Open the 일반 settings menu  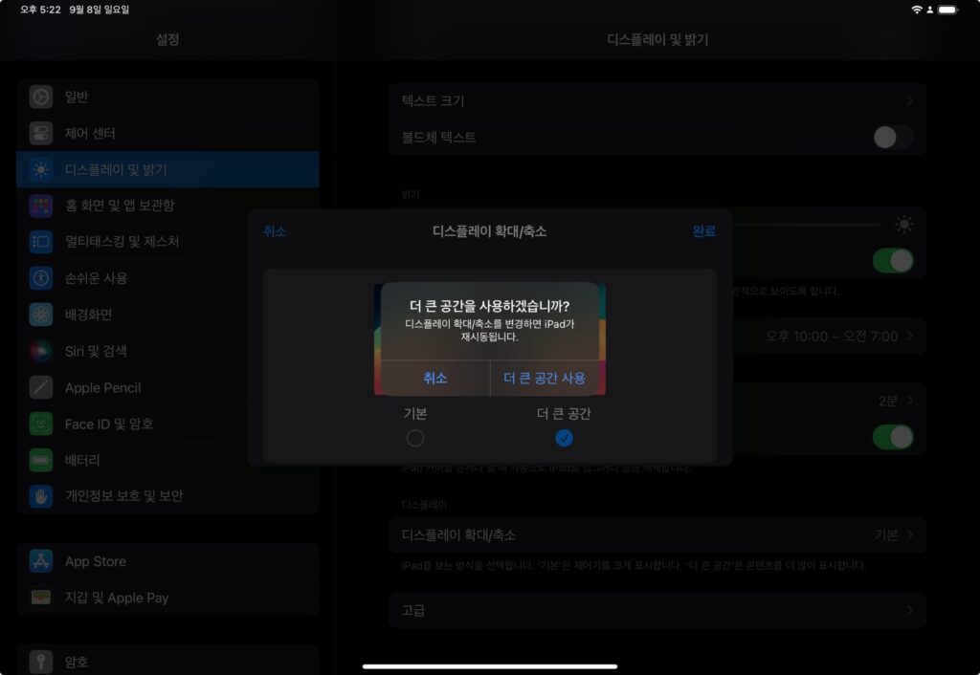[167, 97]
